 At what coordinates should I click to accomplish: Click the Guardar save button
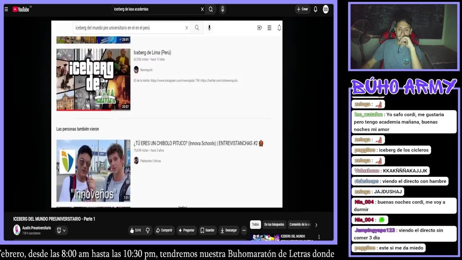tap(208, 230)
